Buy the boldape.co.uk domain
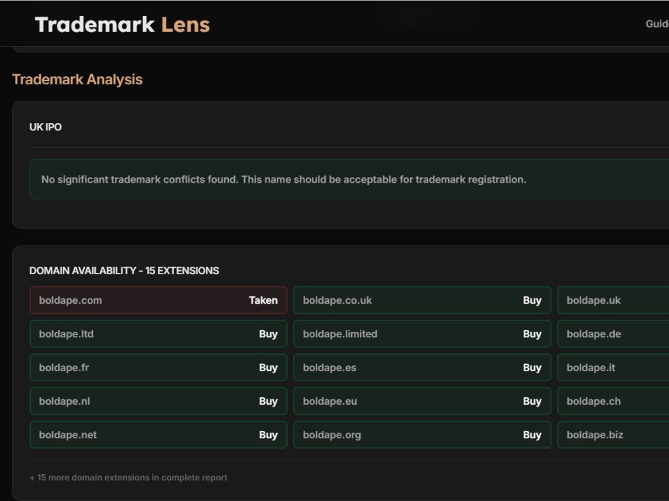Screen dimensions: 669x501 532,300
